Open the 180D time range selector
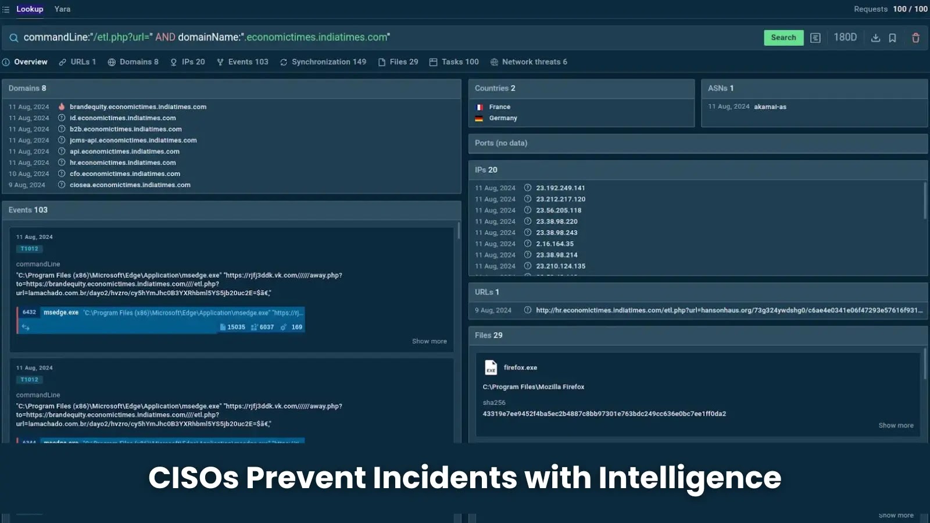The width and height of the screenshot is (930, 523). (845, 37)
